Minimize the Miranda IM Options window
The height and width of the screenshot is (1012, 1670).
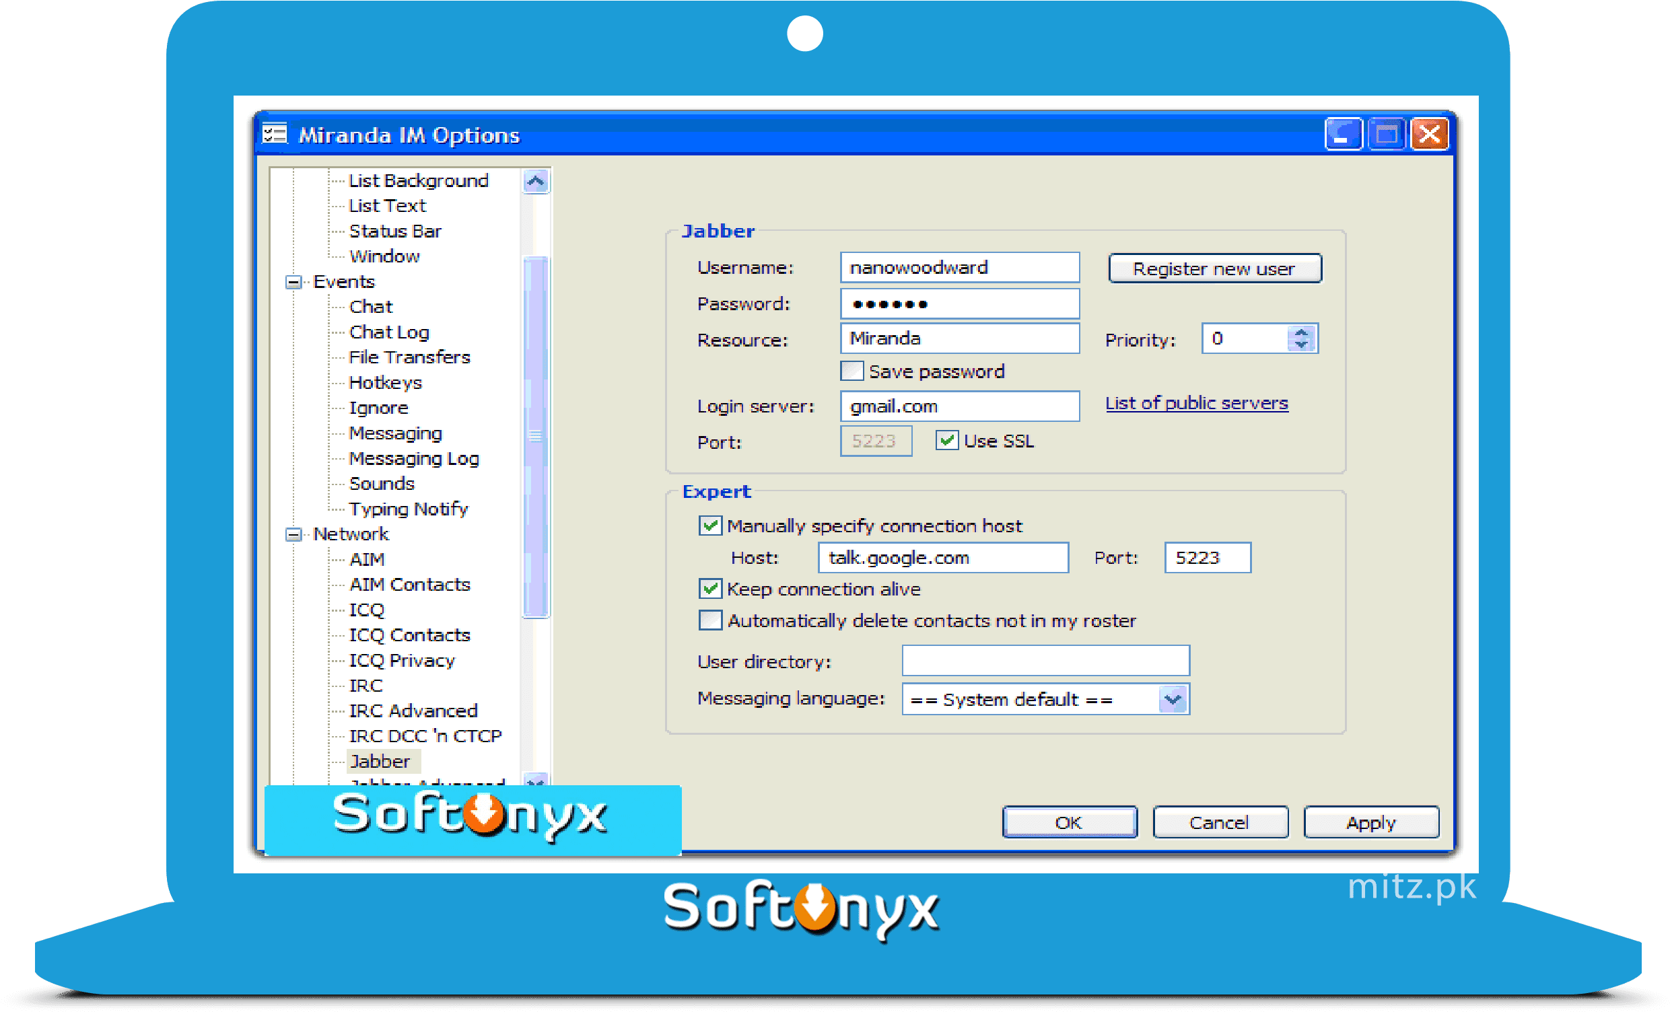(1343, 134)
